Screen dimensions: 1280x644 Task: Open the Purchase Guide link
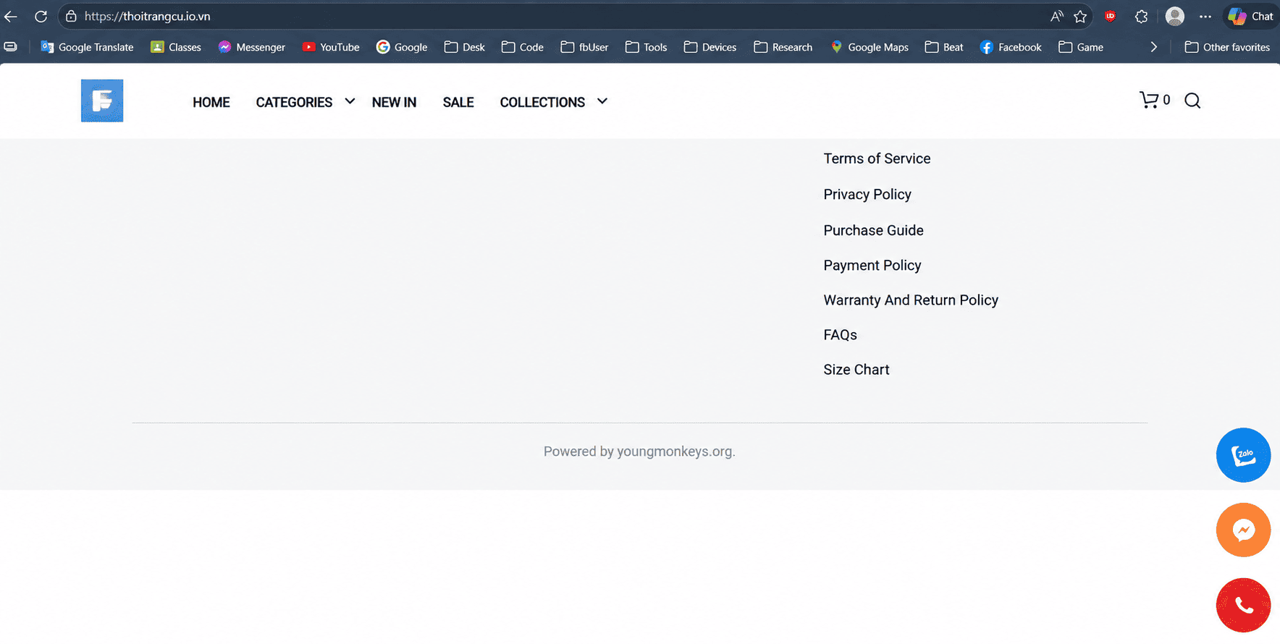(873, 230)
